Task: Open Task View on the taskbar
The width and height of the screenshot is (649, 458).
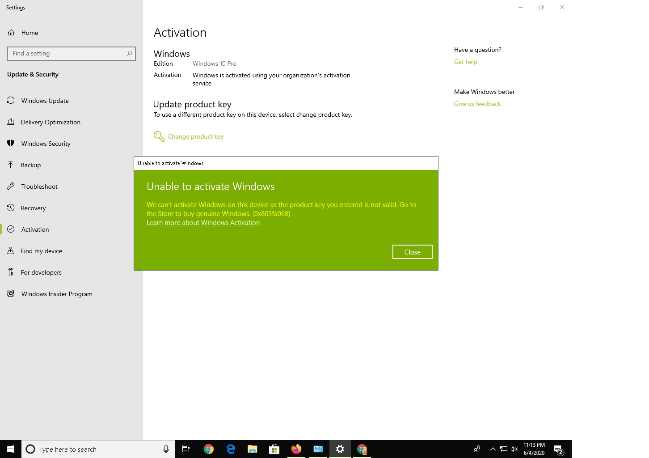Action: 185,449
